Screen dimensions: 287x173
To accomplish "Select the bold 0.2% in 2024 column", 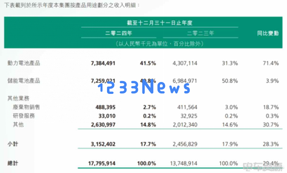I will click(150, 116).
